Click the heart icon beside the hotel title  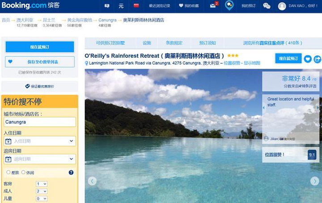308,59
